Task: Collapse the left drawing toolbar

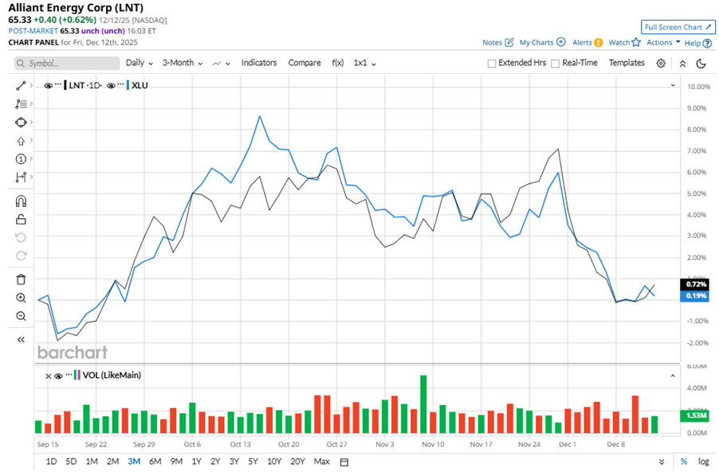Action: pyautogui.click(x=21, y=340)
